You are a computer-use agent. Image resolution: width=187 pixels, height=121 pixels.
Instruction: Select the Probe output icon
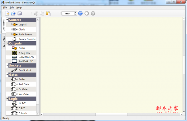click(x=14, y=48)
